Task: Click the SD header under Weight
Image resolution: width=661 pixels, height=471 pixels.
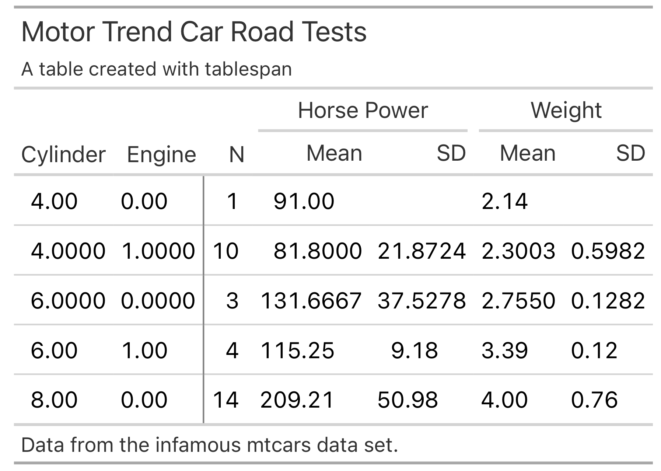Action: (x=630, y=153)
